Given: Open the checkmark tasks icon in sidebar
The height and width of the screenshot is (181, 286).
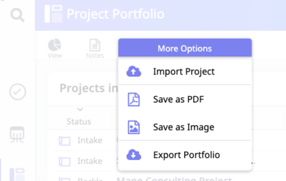Looking at the screenshot, I should [x=17, y=92].
